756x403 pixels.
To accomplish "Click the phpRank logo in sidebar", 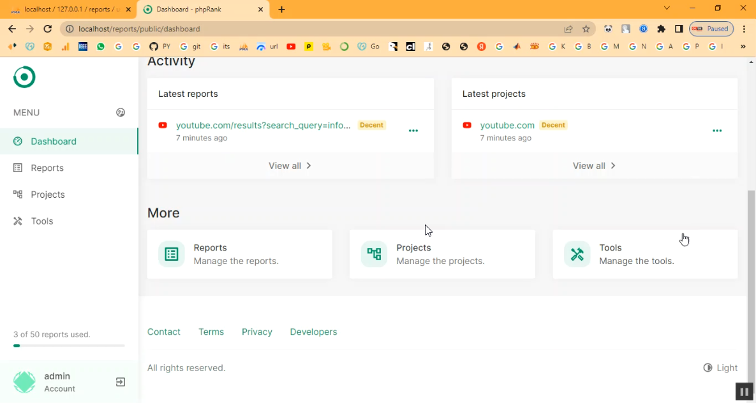I will 24,77.
